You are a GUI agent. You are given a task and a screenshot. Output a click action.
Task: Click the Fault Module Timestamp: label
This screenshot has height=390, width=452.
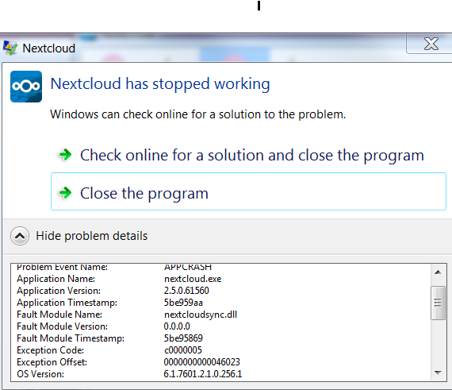(x=71, y=338)
